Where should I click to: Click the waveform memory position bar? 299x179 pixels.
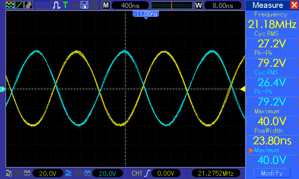[x=172, y=5]
